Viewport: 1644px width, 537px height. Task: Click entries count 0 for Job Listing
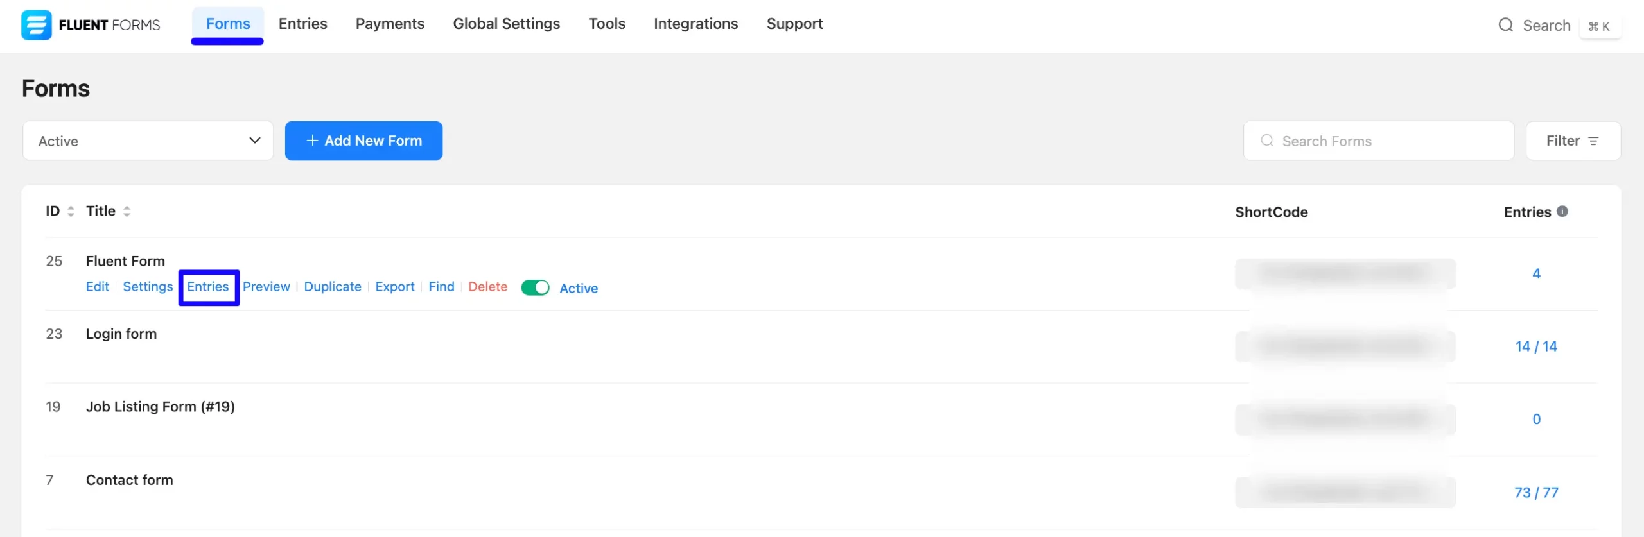click(1536, 419)
